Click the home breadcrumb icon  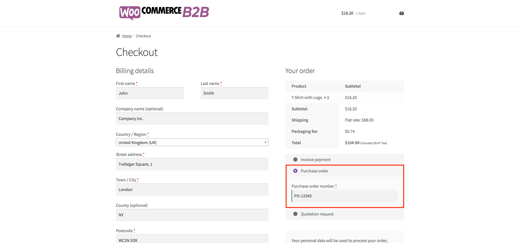(x=118, y=36)
